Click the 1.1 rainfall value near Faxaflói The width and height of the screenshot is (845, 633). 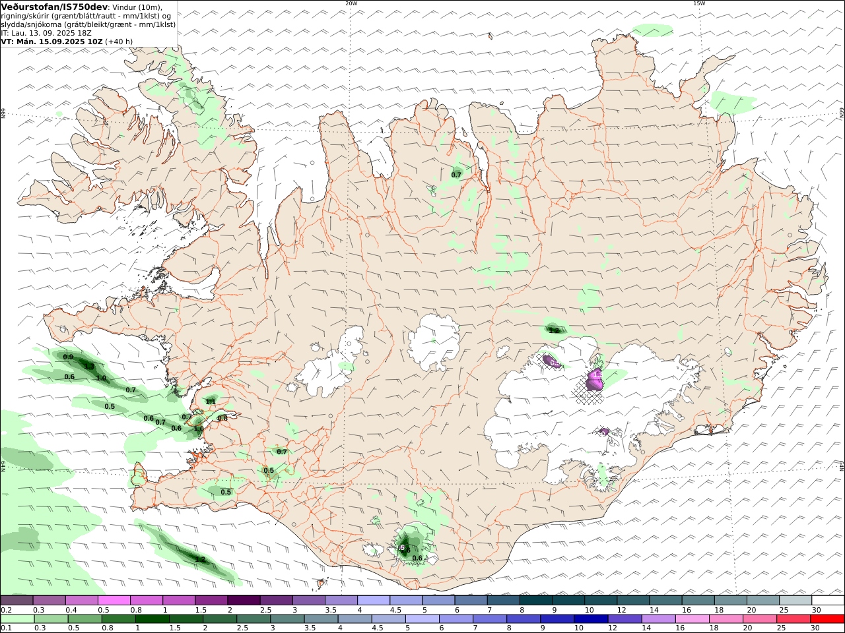211,402
